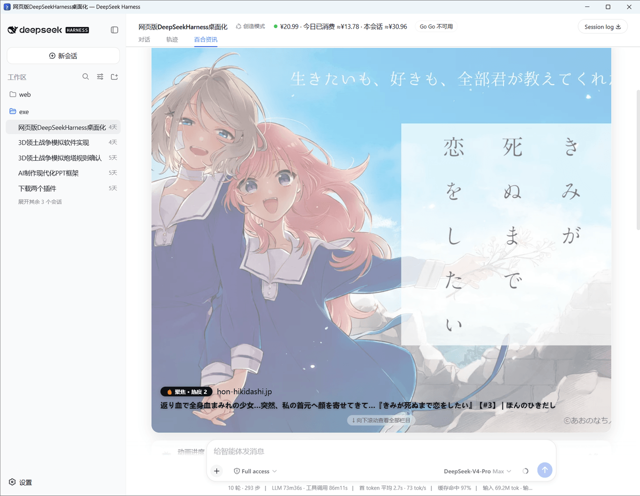The height and width of the screenshot is (496, 640).
Task: Click 向下滚动查看全部栏目 hint pill
Action: point(381,420)
